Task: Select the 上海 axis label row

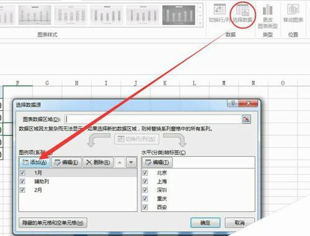Action: pyautogui.click(x=198, y=181)
